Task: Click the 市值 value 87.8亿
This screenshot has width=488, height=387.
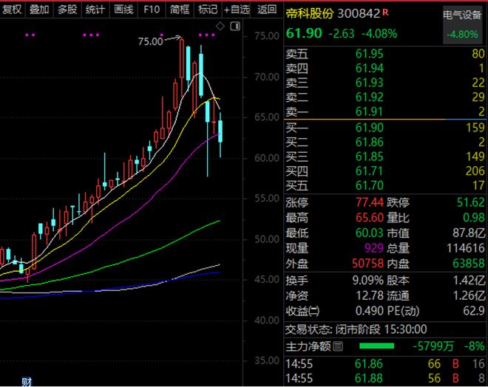Action: [x=469, y=233]
